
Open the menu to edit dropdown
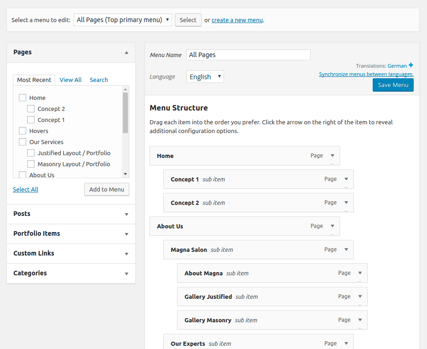[122, 20]
